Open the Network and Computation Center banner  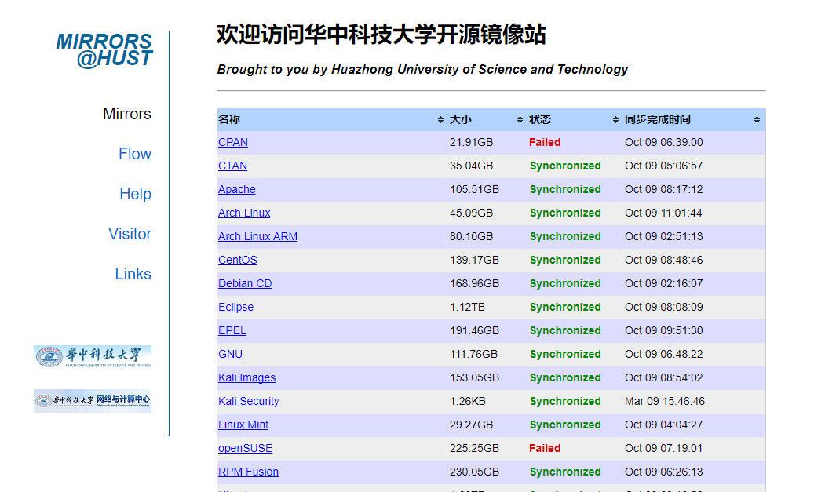pyautogui.click(x=93, y=401)
